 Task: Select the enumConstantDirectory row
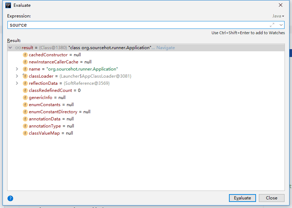(x=146, y=112)
